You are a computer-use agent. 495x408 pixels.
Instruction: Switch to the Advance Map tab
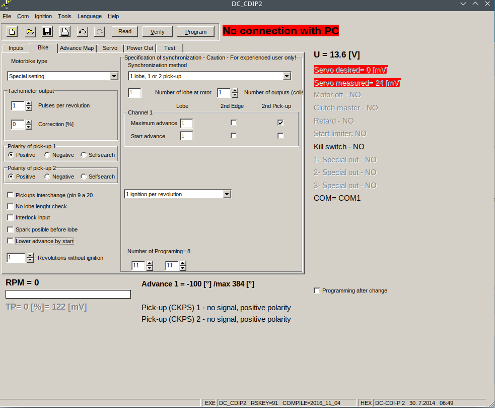pos(77,48)
